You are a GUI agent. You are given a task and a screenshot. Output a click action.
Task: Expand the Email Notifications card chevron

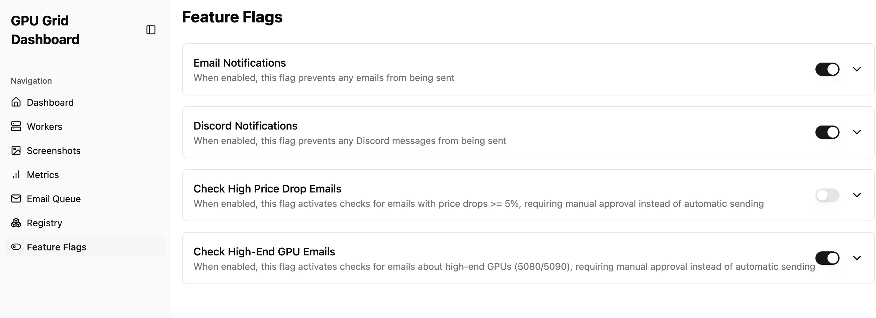(857, 69)
